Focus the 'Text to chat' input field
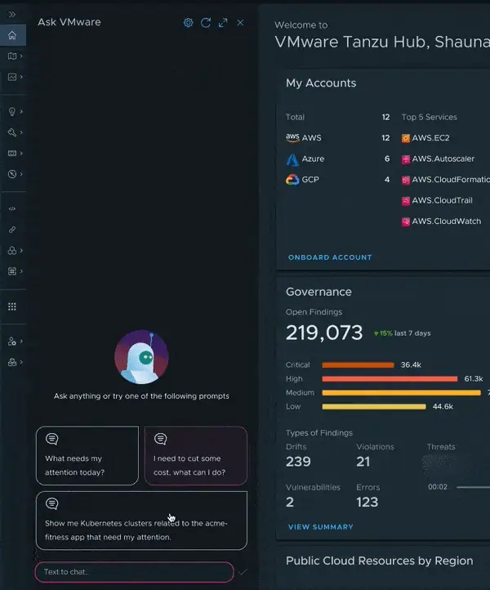Screen dimensions: 490x590 [x=134, y=572]
